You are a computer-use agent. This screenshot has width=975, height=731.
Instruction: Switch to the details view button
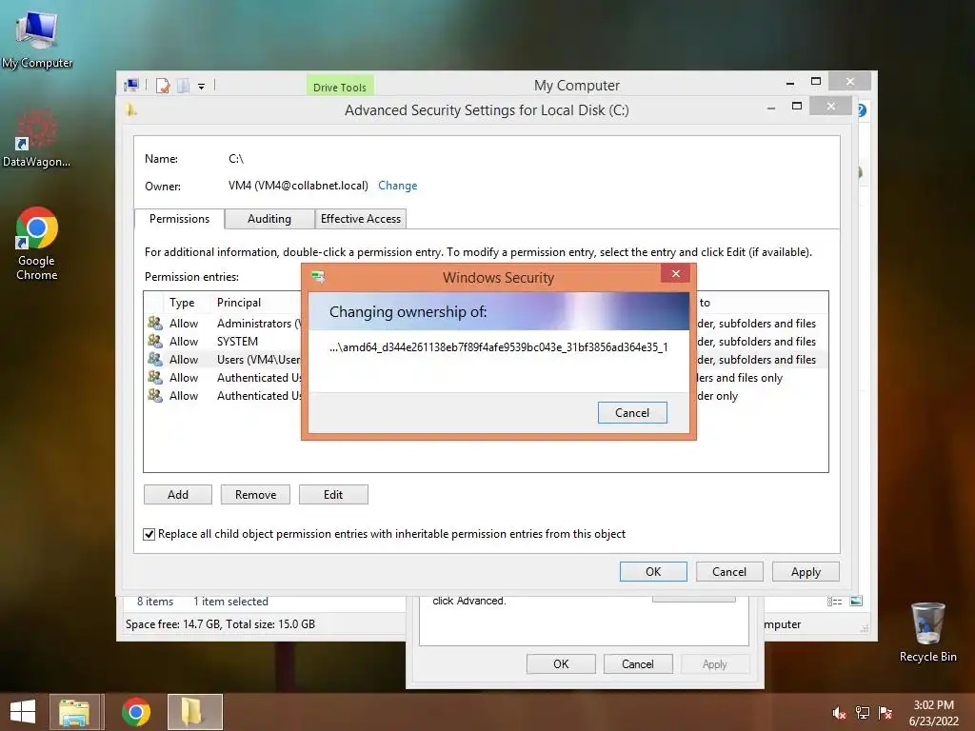pos(834,602)
